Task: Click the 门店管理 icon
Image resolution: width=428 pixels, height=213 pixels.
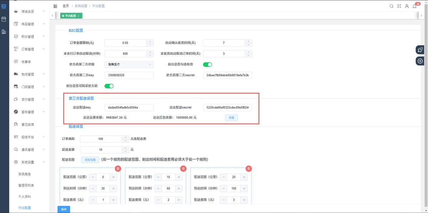Action: pyautogui.click(x=16, y=86)
